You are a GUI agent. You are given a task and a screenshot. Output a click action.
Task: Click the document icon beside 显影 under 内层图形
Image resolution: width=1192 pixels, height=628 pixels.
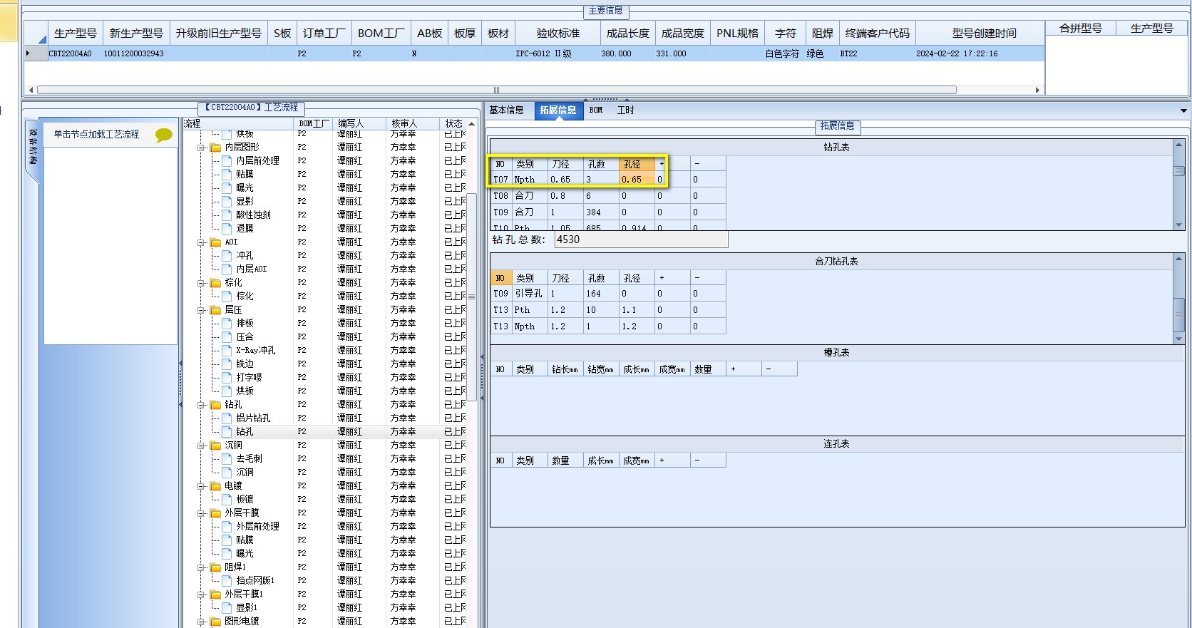pos(227,202)
